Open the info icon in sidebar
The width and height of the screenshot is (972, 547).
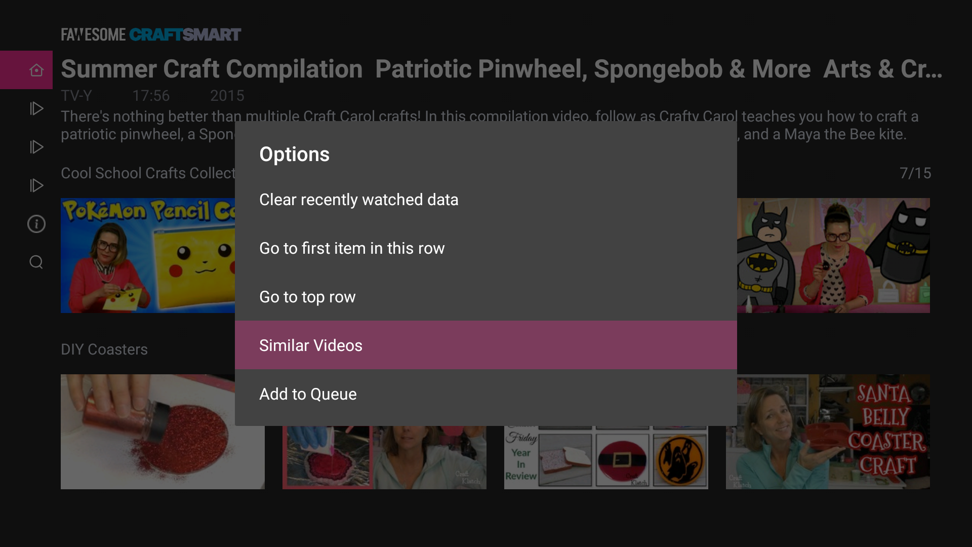36,224
